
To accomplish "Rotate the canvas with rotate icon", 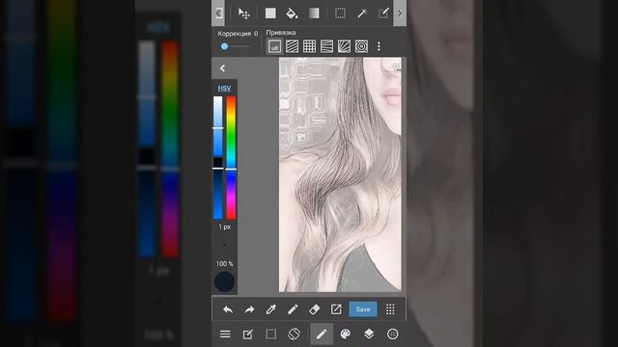I will click(x=294, y=334).
